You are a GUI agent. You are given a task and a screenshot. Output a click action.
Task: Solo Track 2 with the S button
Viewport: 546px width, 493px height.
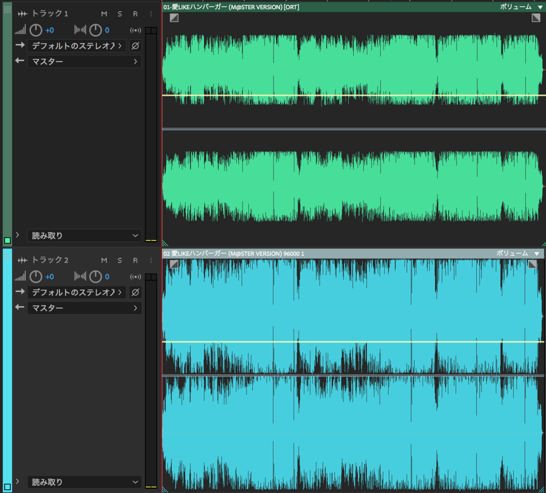120,261
